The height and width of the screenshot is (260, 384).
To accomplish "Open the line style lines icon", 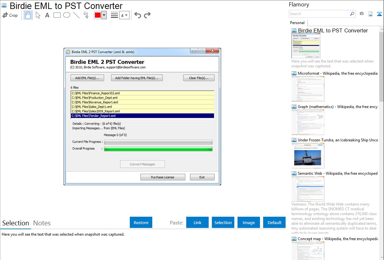I will click(x=114, y=15).
